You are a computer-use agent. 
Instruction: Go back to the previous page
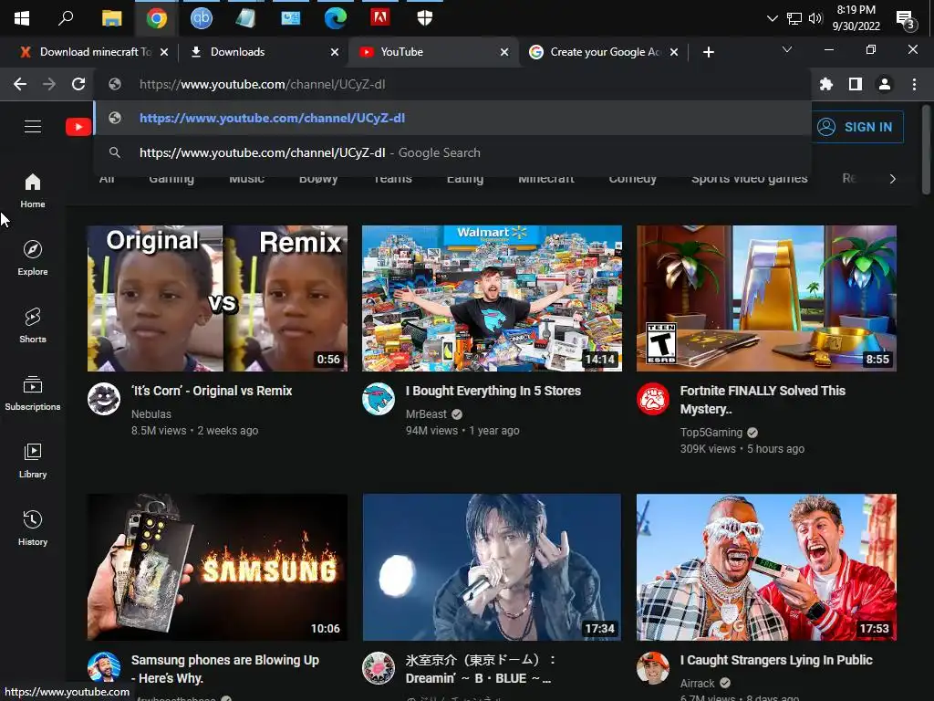click(x=20, y=84)
